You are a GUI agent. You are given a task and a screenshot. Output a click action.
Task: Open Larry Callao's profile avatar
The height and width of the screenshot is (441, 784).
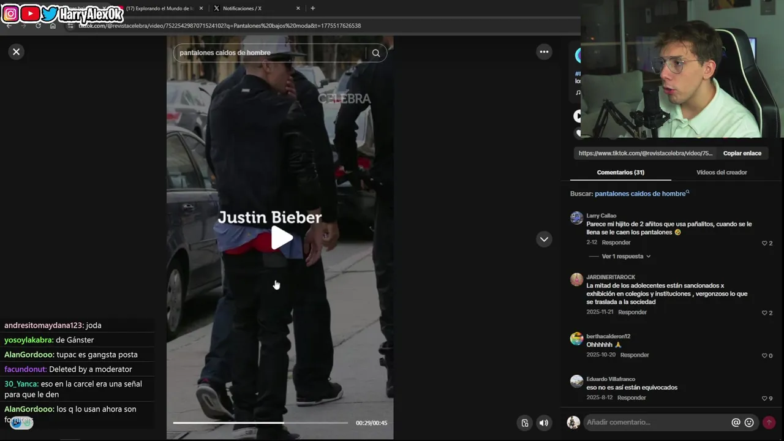click(x=576, y=218)
